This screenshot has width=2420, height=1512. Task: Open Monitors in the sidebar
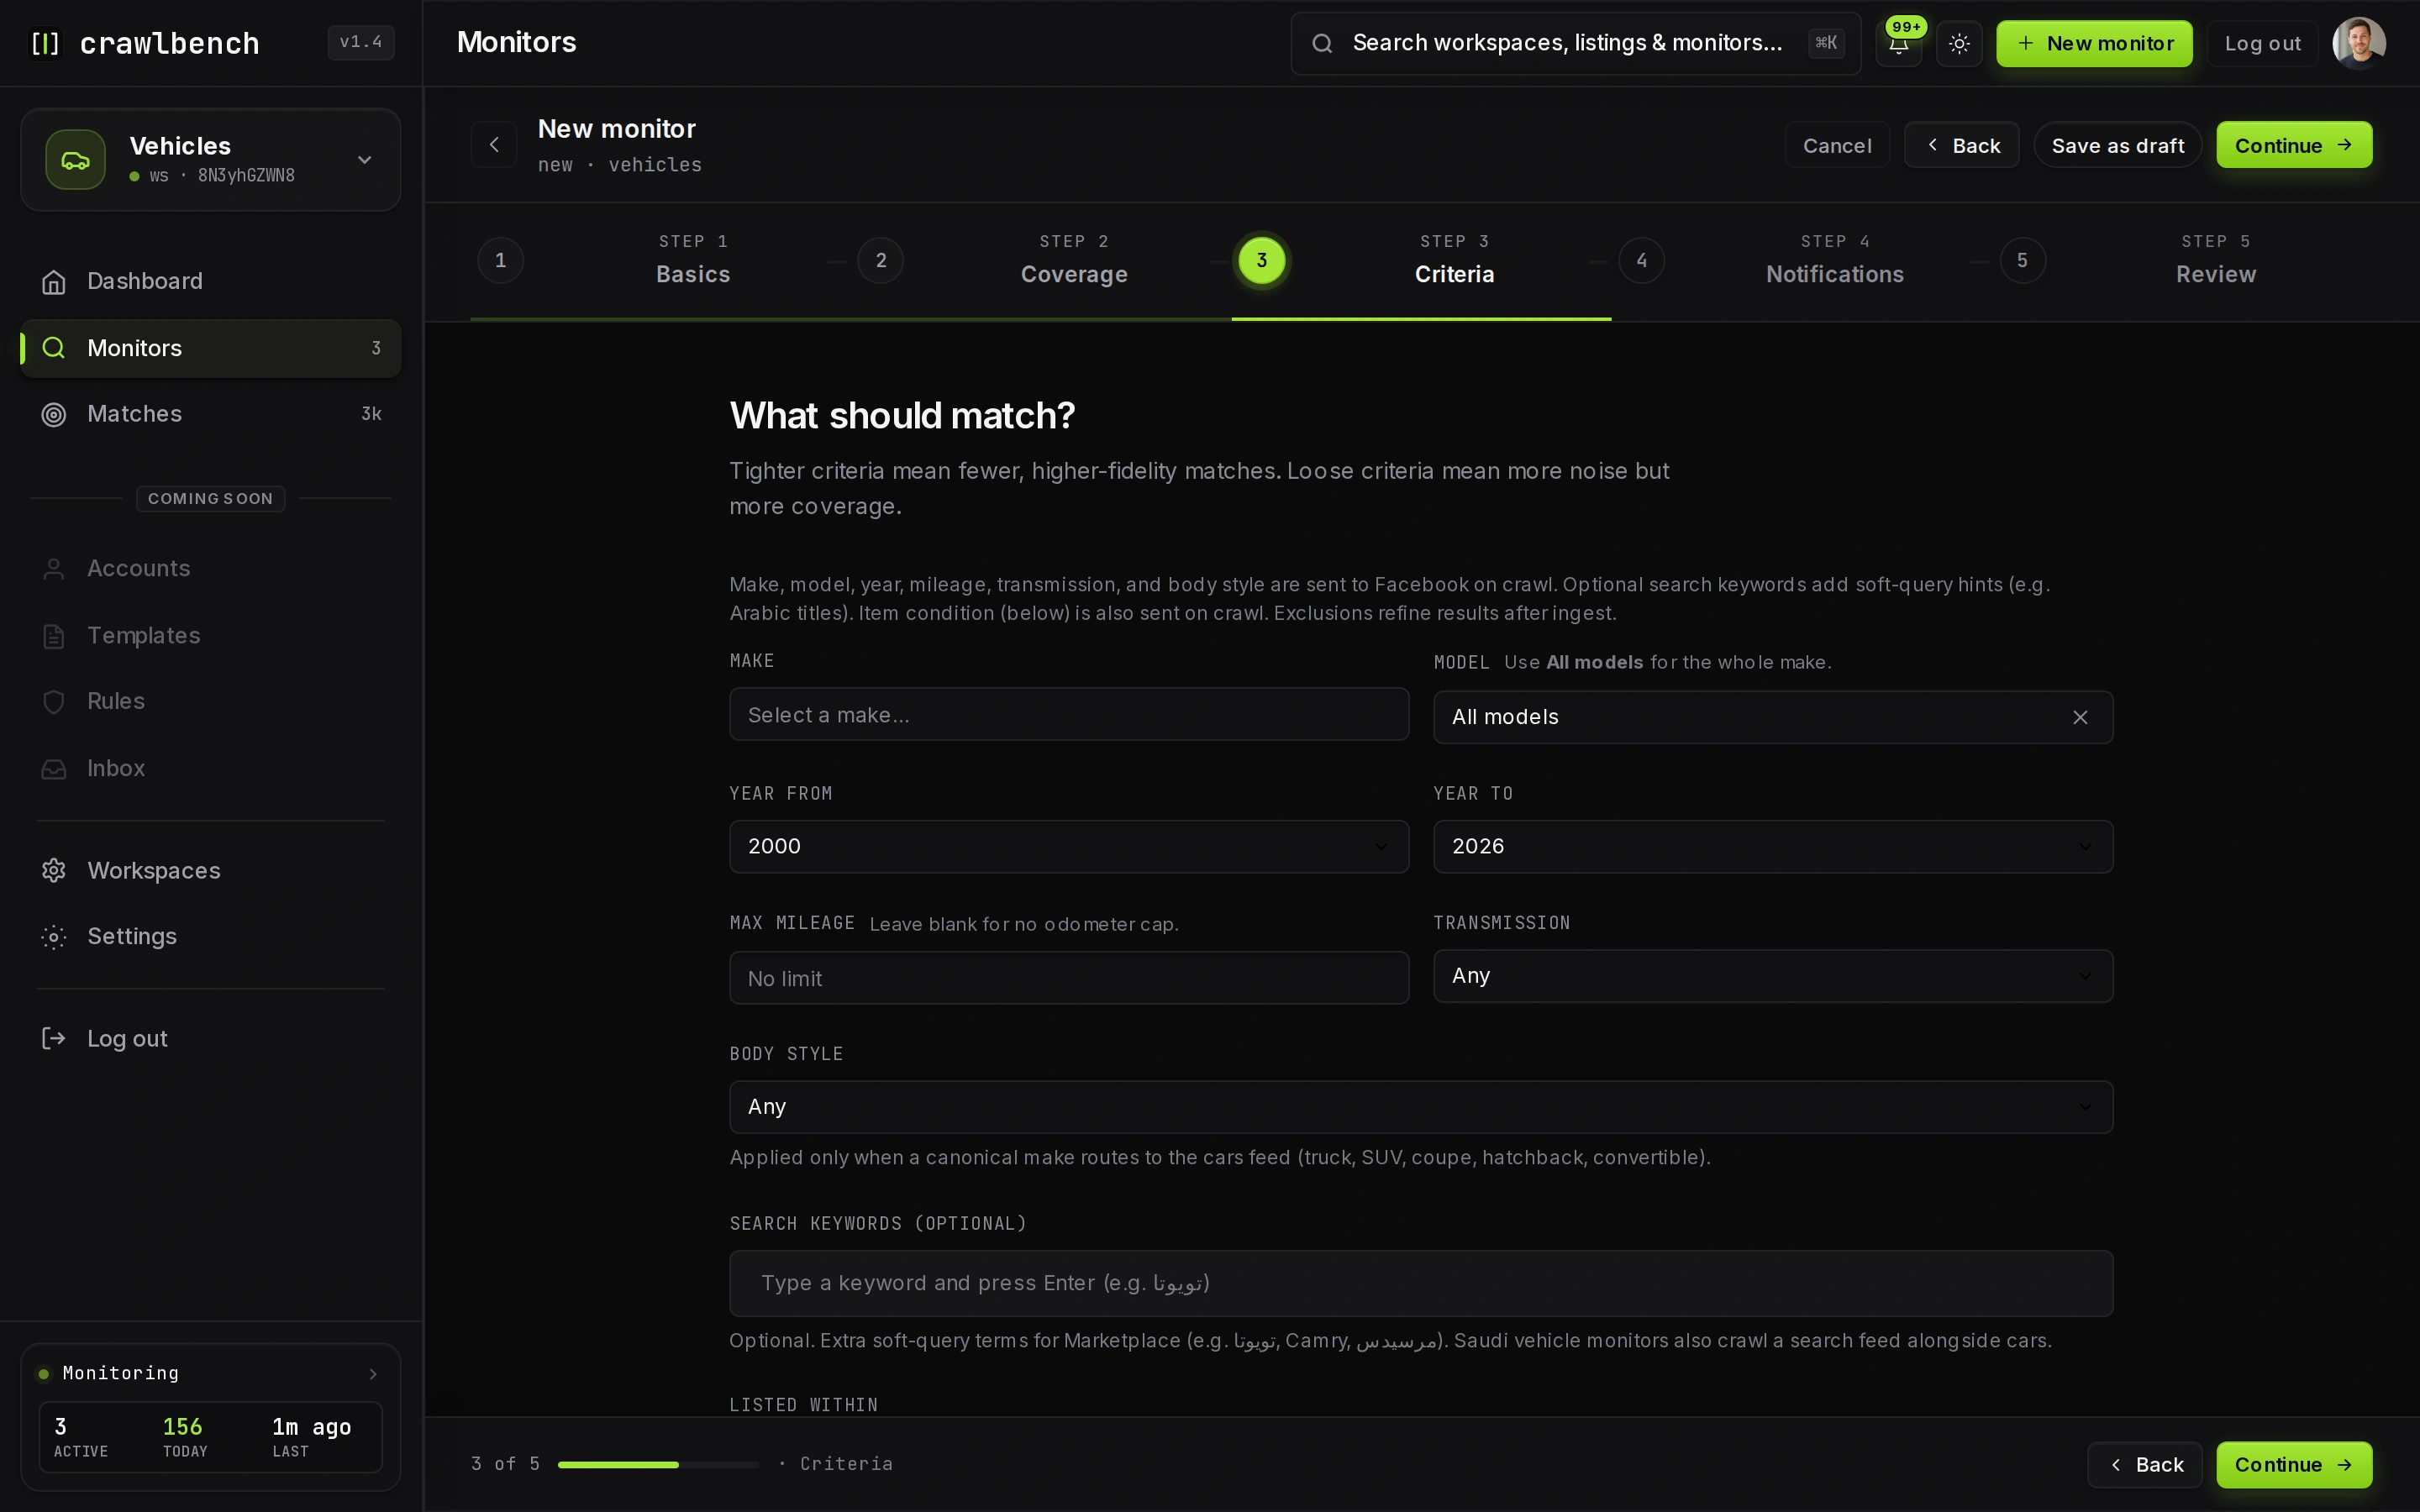tap(211, 348)
